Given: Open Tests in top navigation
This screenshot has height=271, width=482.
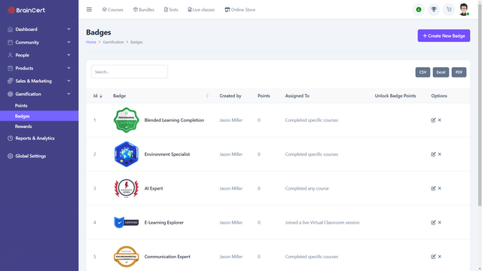Looking at the screenshot, I should [x=171, y=10].
